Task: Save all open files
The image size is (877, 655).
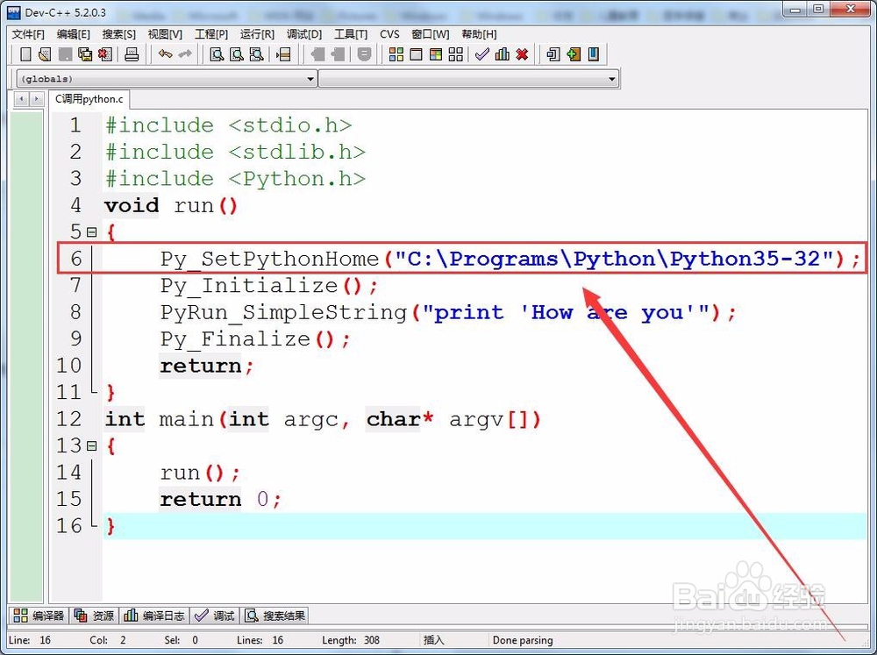Action: 83,54
